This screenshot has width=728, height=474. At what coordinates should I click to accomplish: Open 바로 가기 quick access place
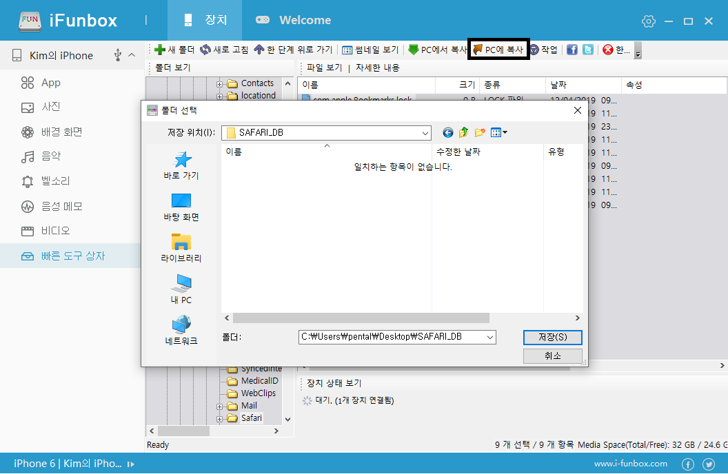coord(181,165)
